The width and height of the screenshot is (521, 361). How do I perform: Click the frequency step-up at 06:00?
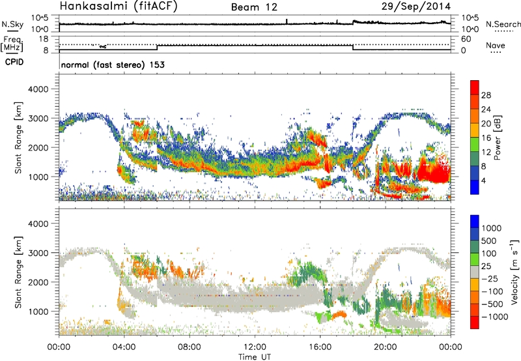(x=157, y=48)
